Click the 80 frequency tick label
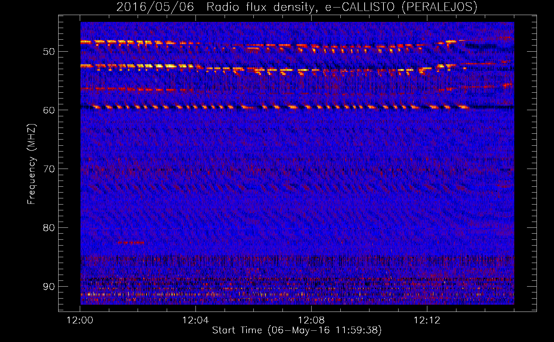 49,228
